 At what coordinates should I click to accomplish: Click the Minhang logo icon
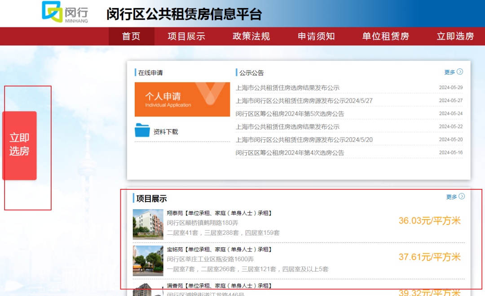tap(52, 11)
